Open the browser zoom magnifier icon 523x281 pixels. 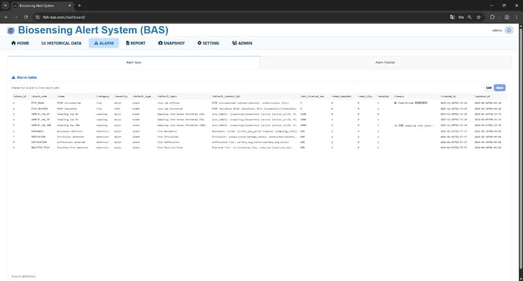(x=470, y=17)
